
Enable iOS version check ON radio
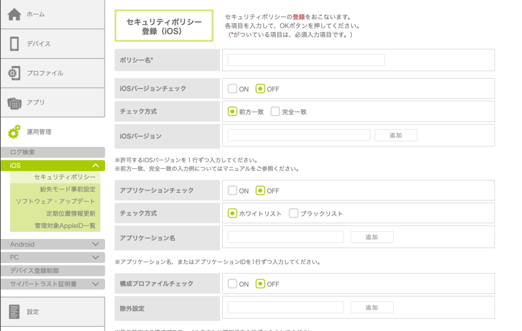(x=232, y=88)
